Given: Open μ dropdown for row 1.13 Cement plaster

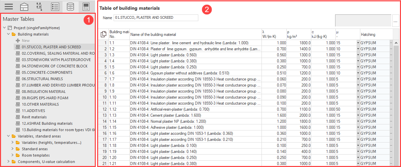Looking at the screenshot, I should 358,115.
